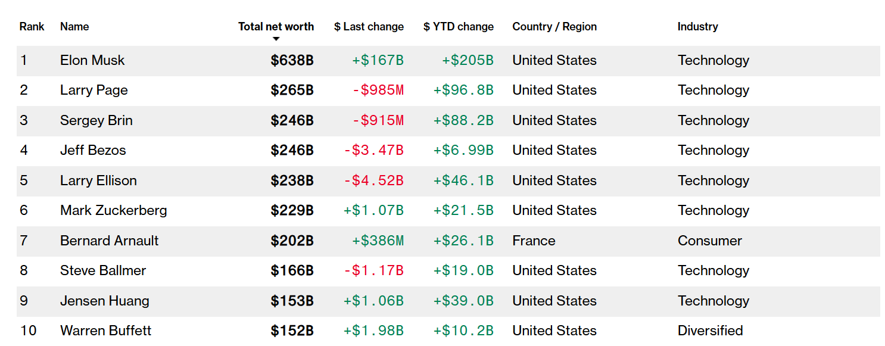
Task: Open Jeff Bezos's profile
Action: [93, 151]
